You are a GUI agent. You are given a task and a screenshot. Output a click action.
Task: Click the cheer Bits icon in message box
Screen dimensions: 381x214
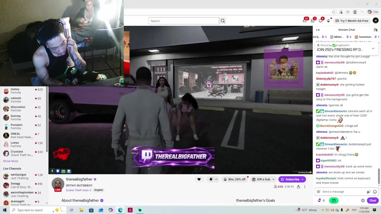[368, 192]
